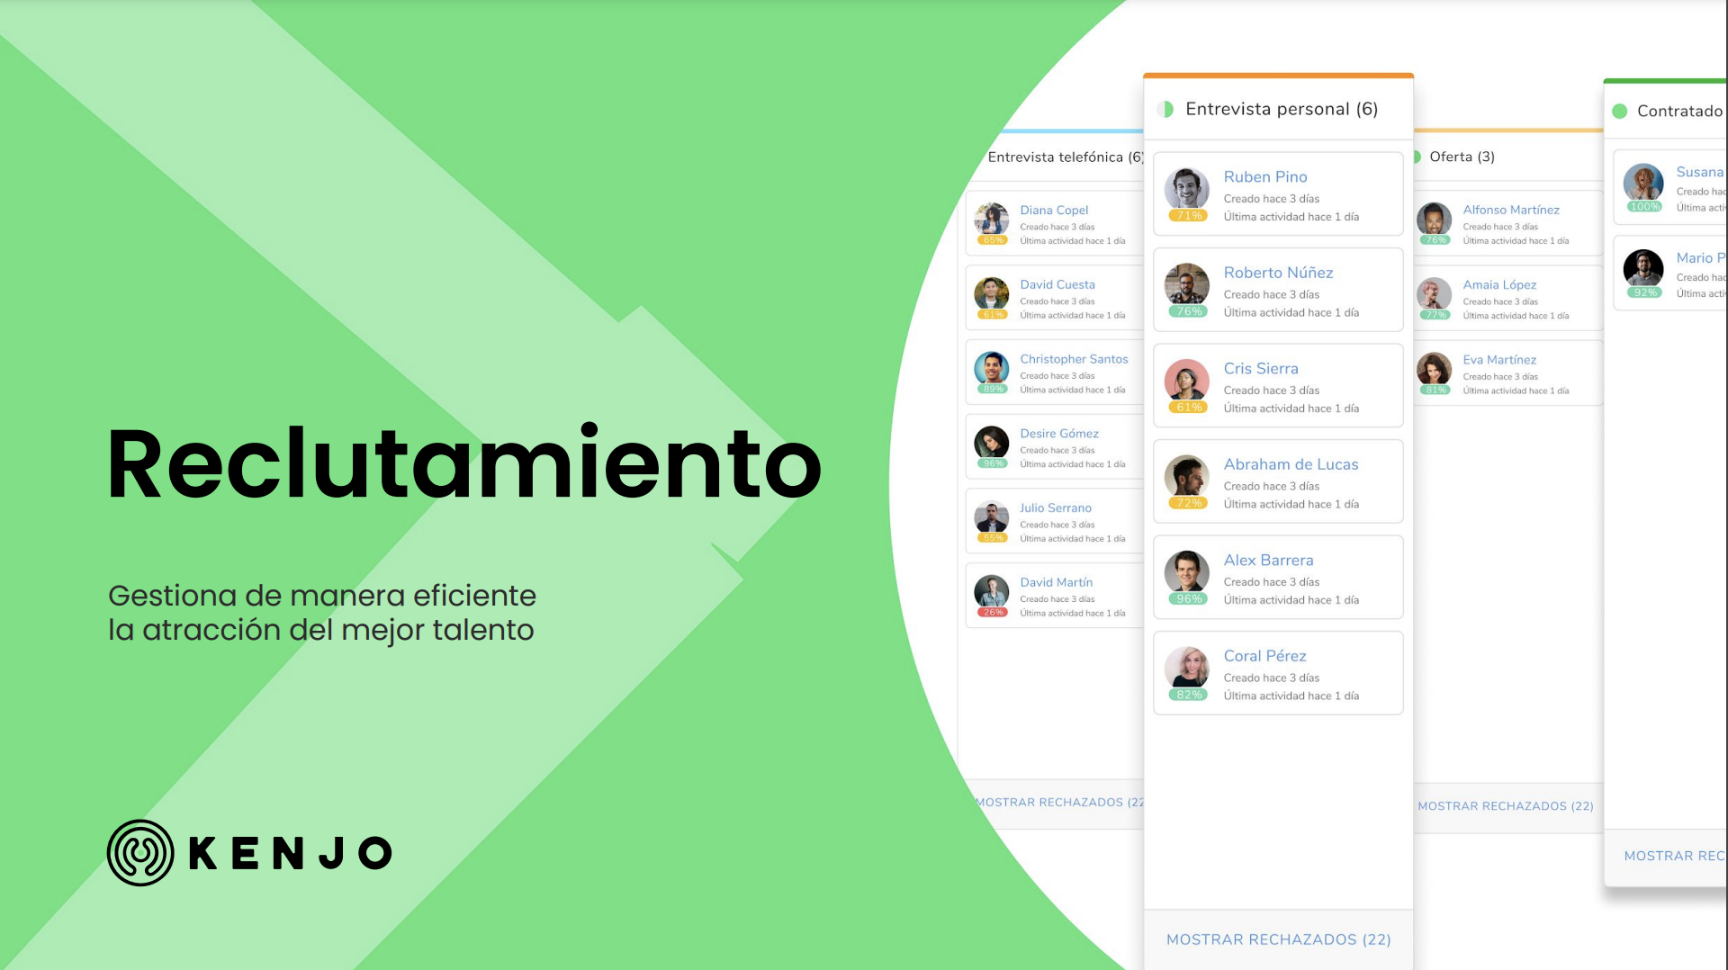Screen dimensions: 1728x970
Task: Show rejected candidates in Oferta column
Action: point(1506,806)
